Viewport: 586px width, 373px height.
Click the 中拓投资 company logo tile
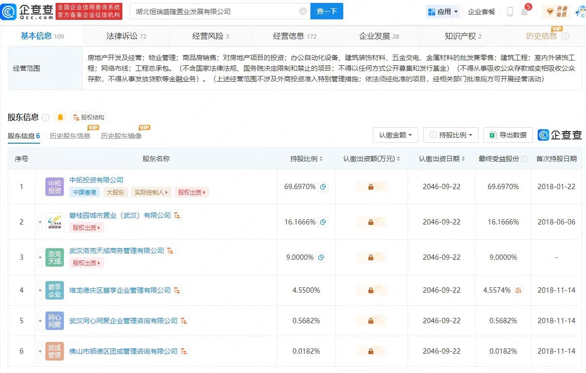coord(55,187)
